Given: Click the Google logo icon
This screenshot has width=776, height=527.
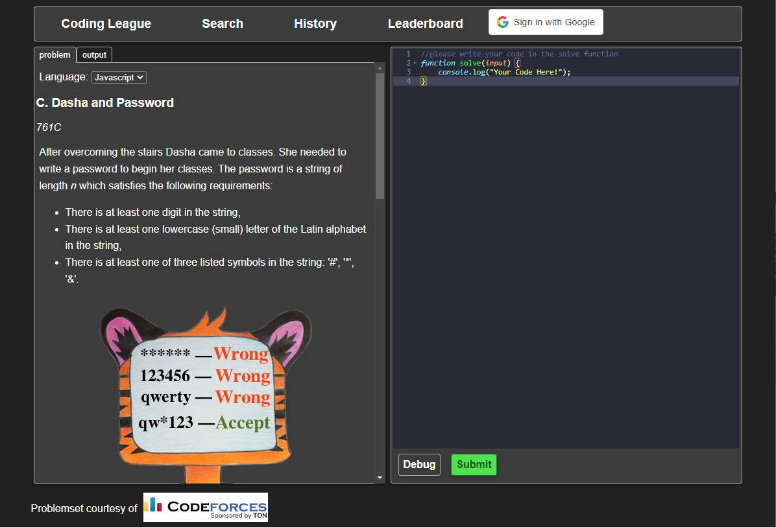Looking at the screenshot, I should pyautogui.click(x=502, y=22).
